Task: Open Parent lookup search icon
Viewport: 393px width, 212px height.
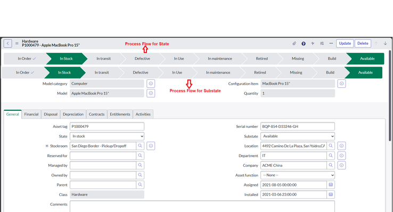Action: 140,185
